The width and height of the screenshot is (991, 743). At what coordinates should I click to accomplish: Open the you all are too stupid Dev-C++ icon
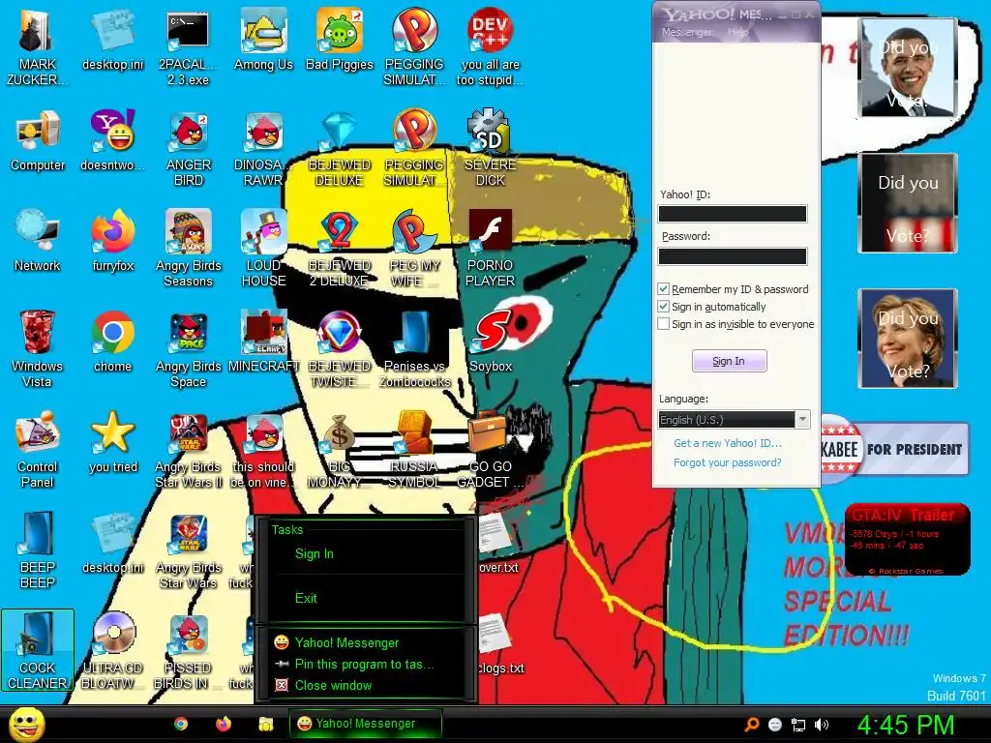491,47
